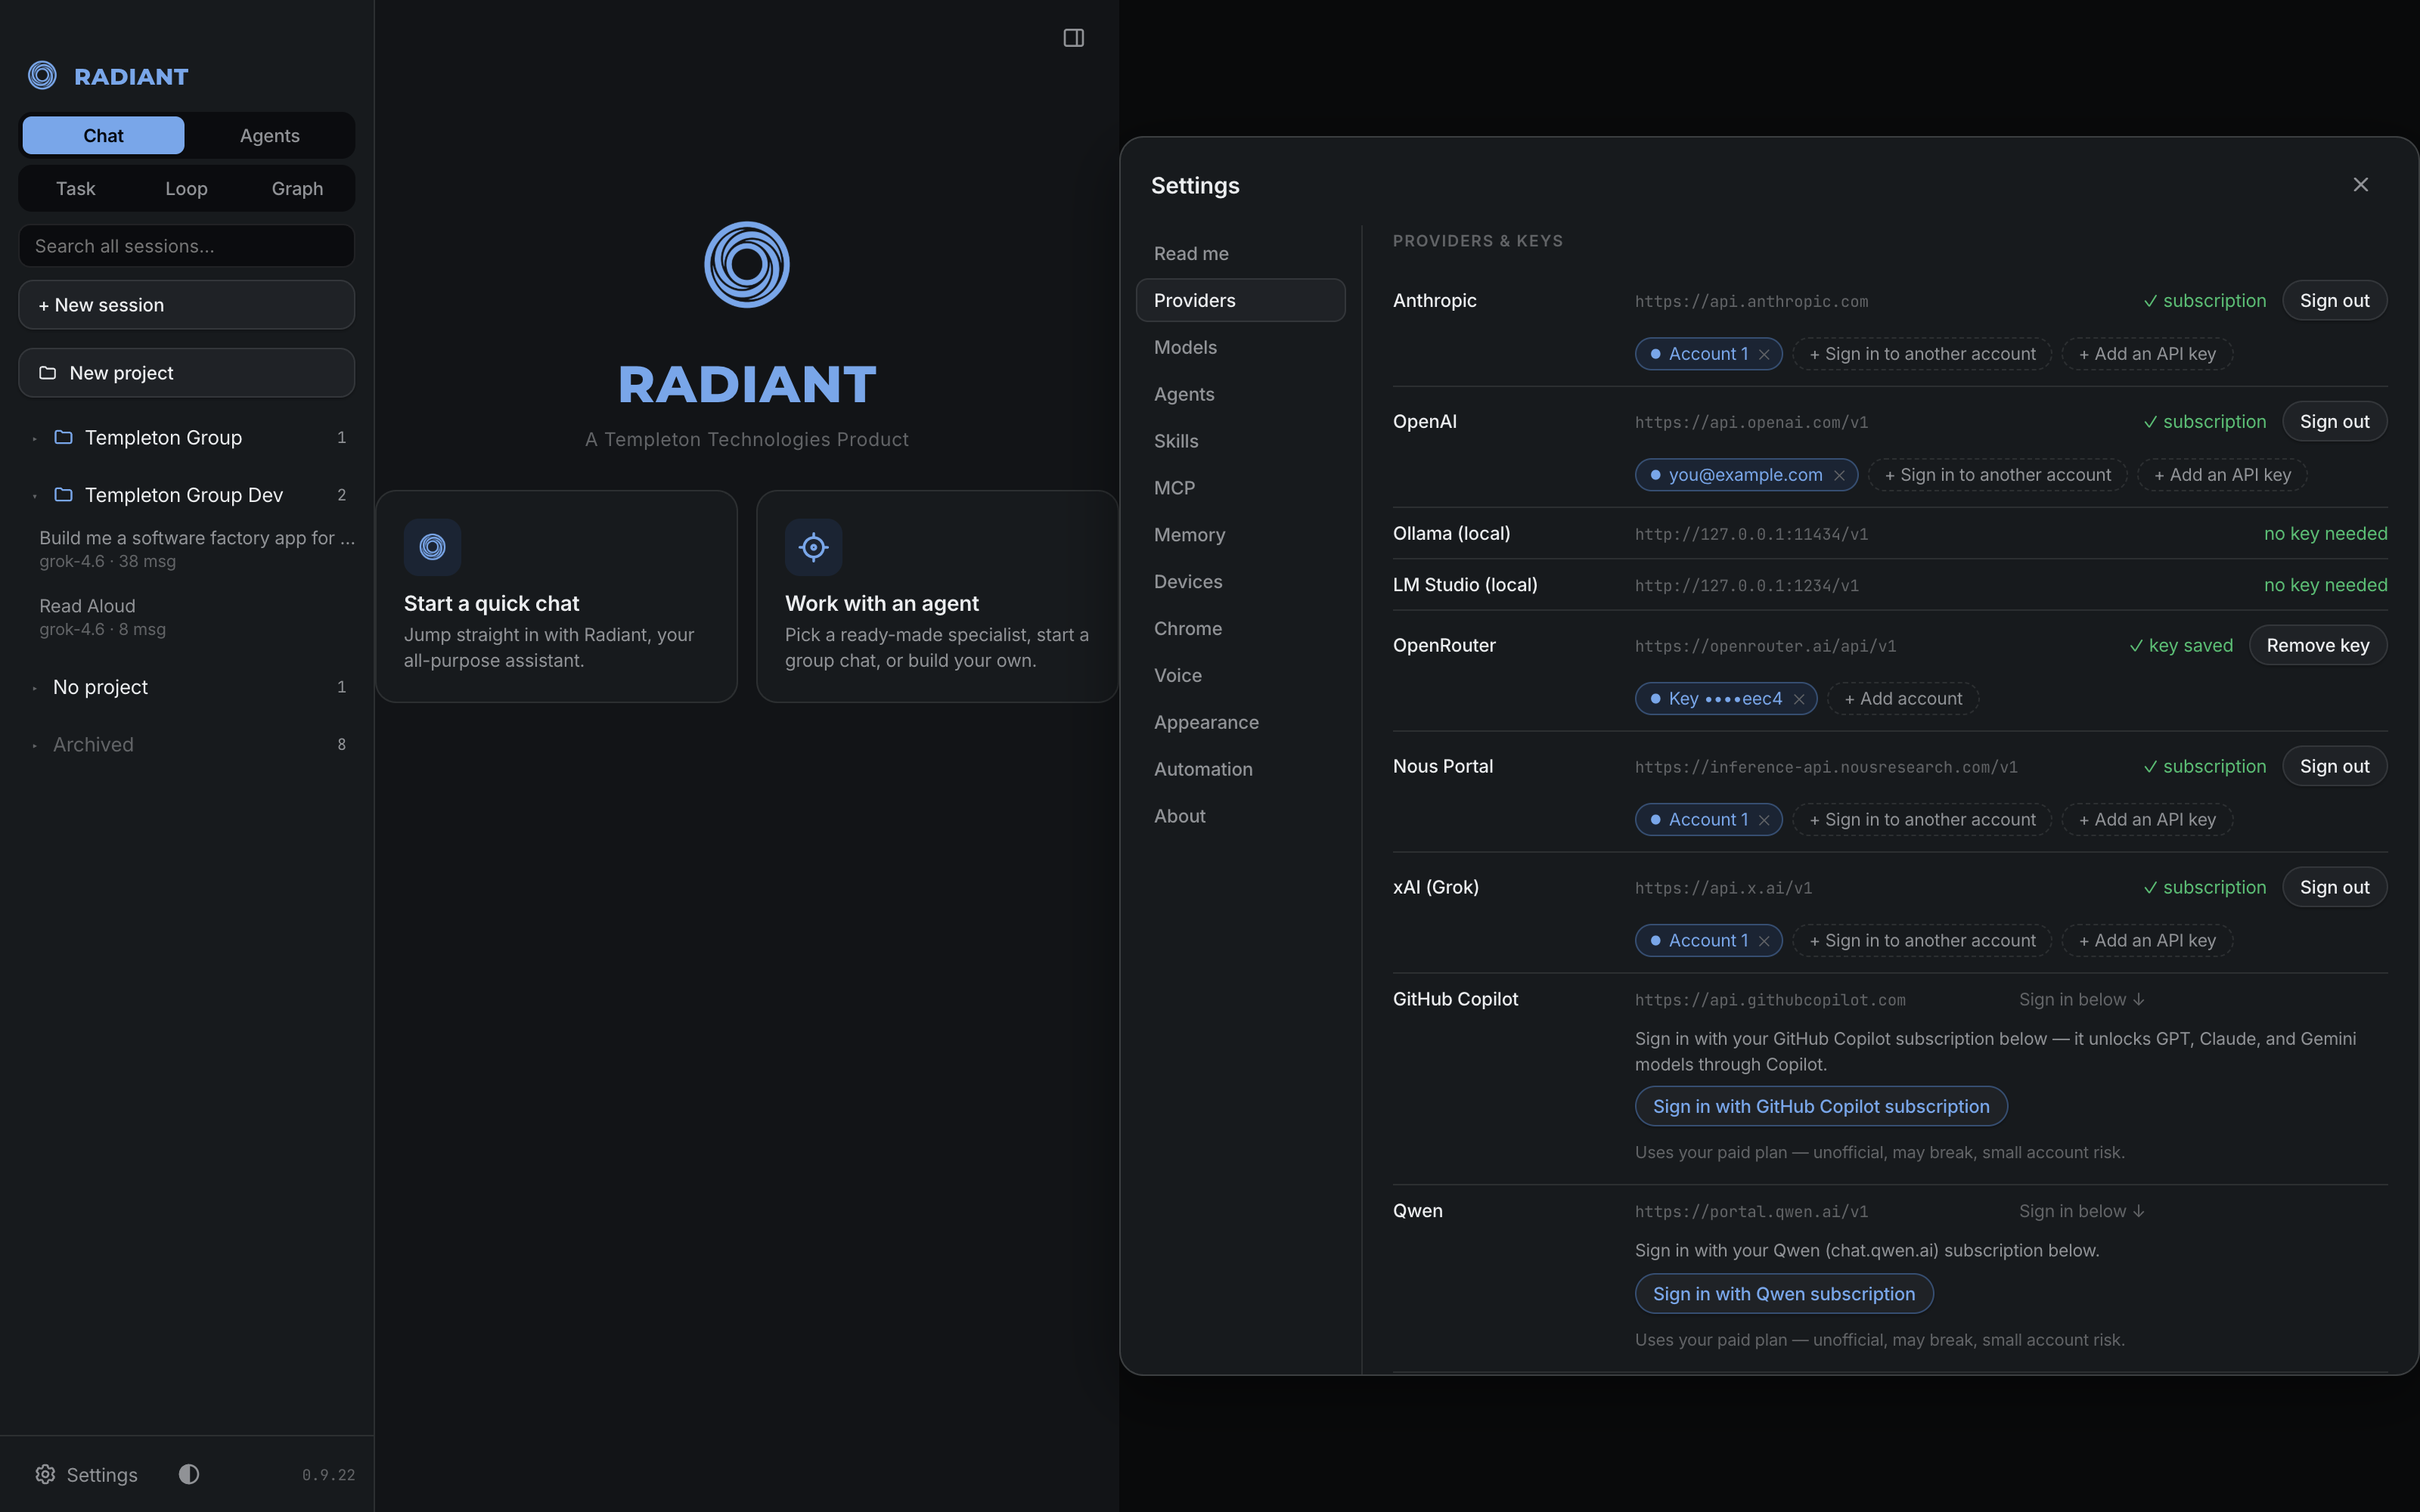Click the quick chat card's spiral icon
This screenshot has height=1512, width=2420.
pos(432,547)
